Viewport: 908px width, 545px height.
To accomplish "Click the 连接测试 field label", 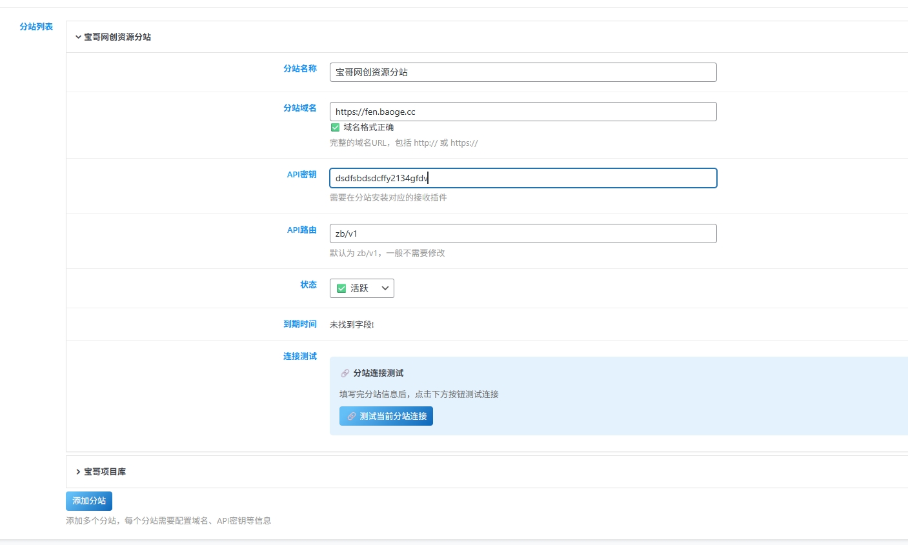I will pyautogui.click(x=300, y=356).
